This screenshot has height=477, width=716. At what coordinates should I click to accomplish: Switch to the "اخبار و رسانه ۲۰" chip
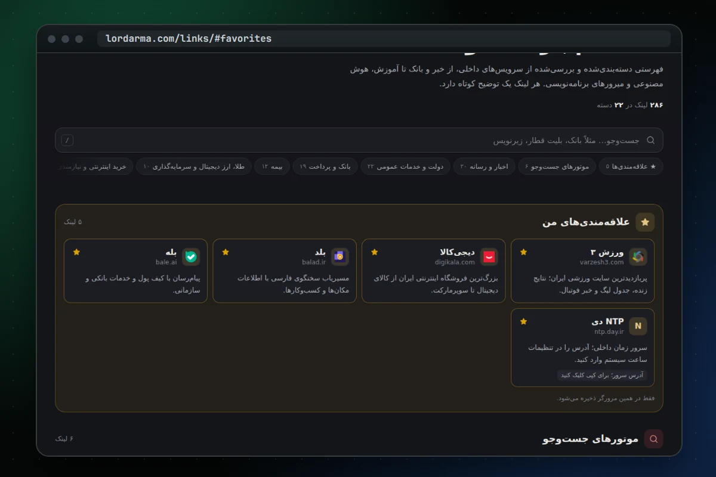click(x=484, y=166)
